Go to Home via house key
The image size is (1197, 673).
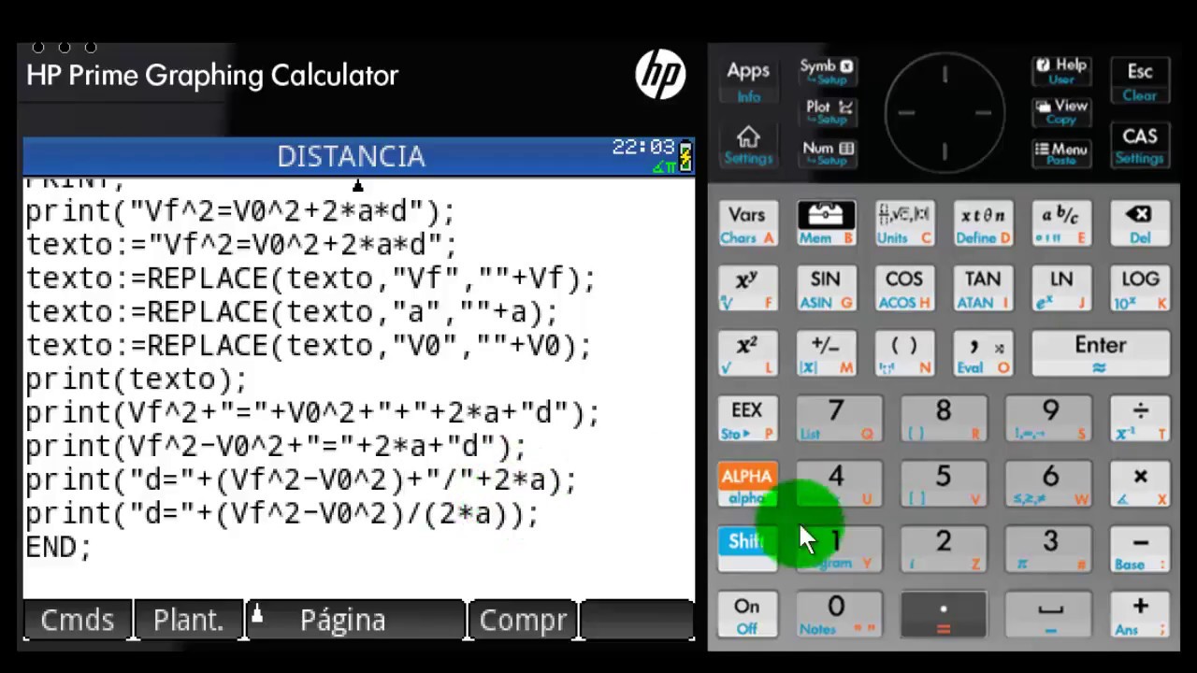click(748, 146)
